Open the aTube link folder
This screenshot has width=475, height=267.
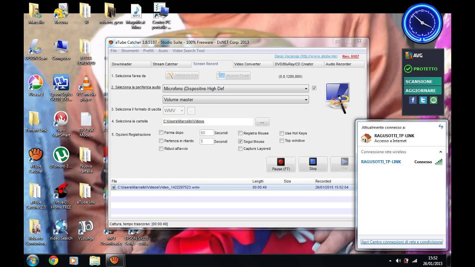tap(86, 193)
